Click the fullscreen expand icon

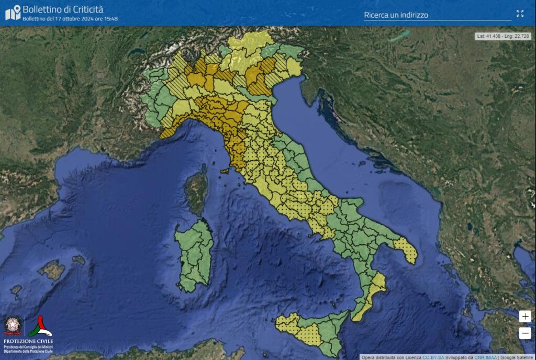tap(520, 13)
